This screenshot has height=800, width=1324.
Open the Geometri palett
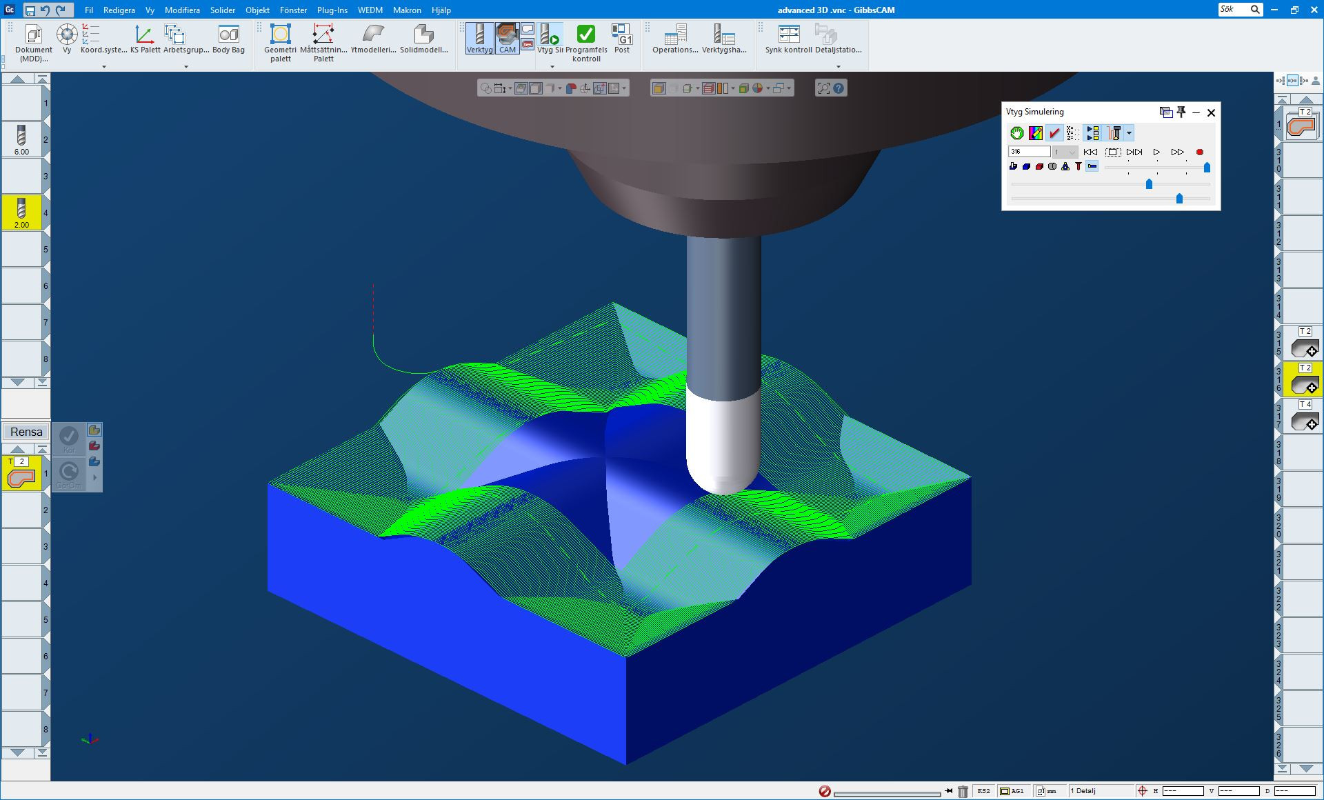click(x=280, y=43)
